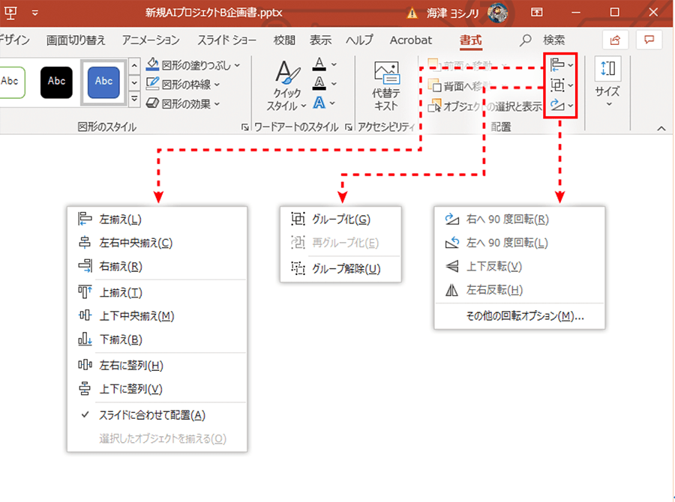Open text fill color dropdown arrow
The width and height of the screenshot is (675, 502).
[x=334, y=64]
